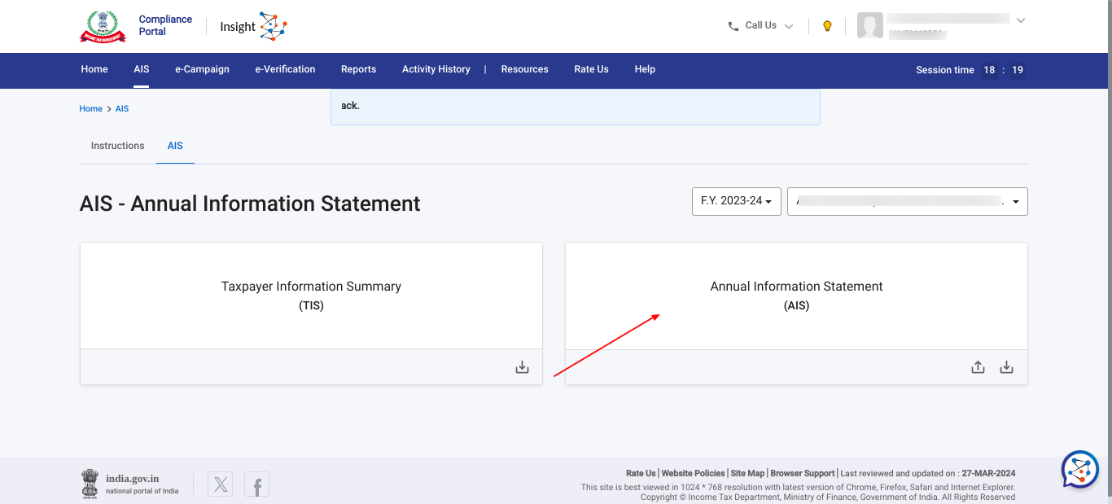Open the Facebook social link
The height and width of the screenshot is (504, 1112).
tap(256, 485)
